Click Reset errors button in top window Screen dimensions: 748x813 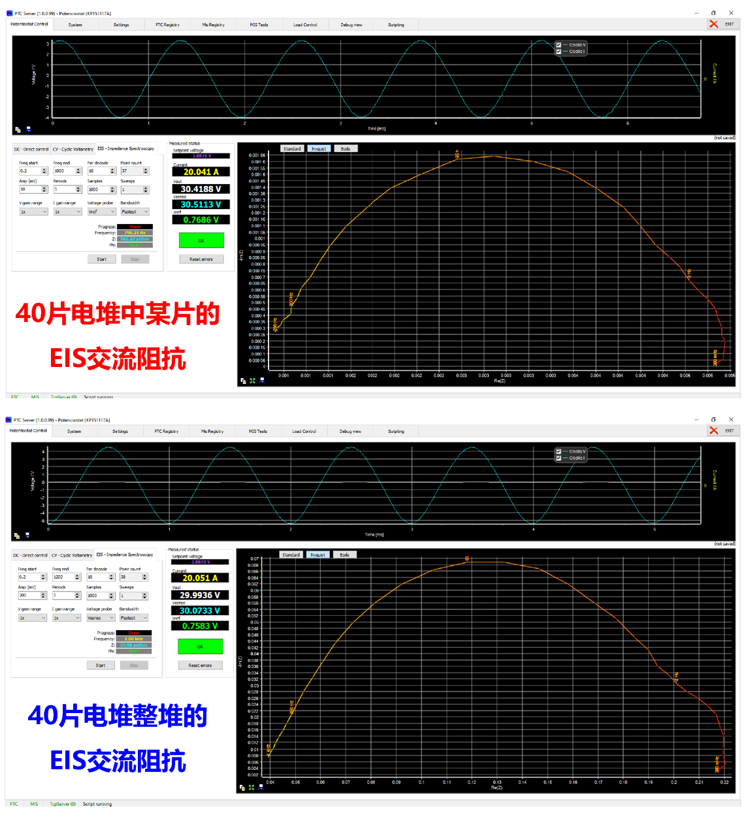coord(201,259)
